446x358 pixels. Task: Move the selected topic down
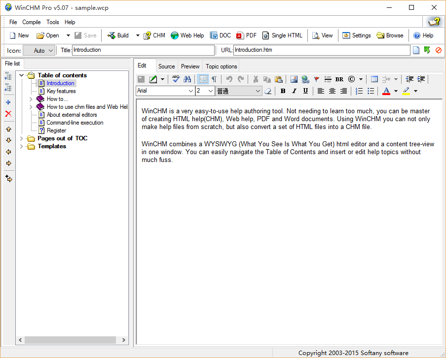click(8, 140)
